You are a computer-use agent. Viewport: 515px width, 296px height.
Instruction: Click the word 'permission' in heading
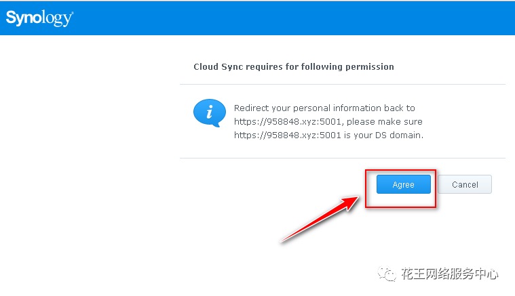370,67
